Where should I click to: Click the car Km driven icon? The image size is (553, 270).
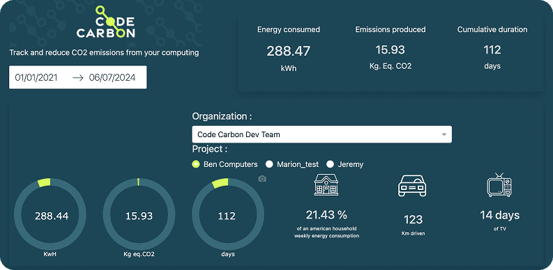(412, 186)
